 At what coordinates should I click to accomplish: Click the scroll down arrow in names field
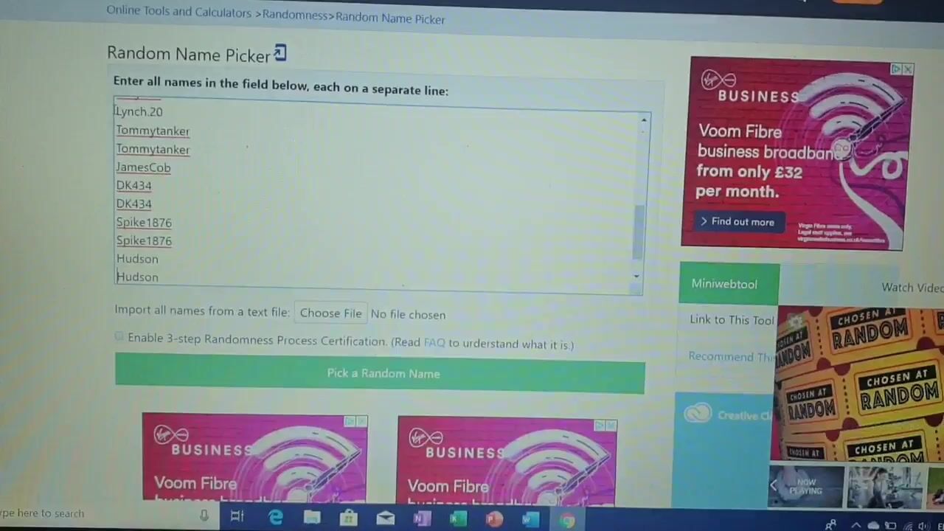[637, 277]
